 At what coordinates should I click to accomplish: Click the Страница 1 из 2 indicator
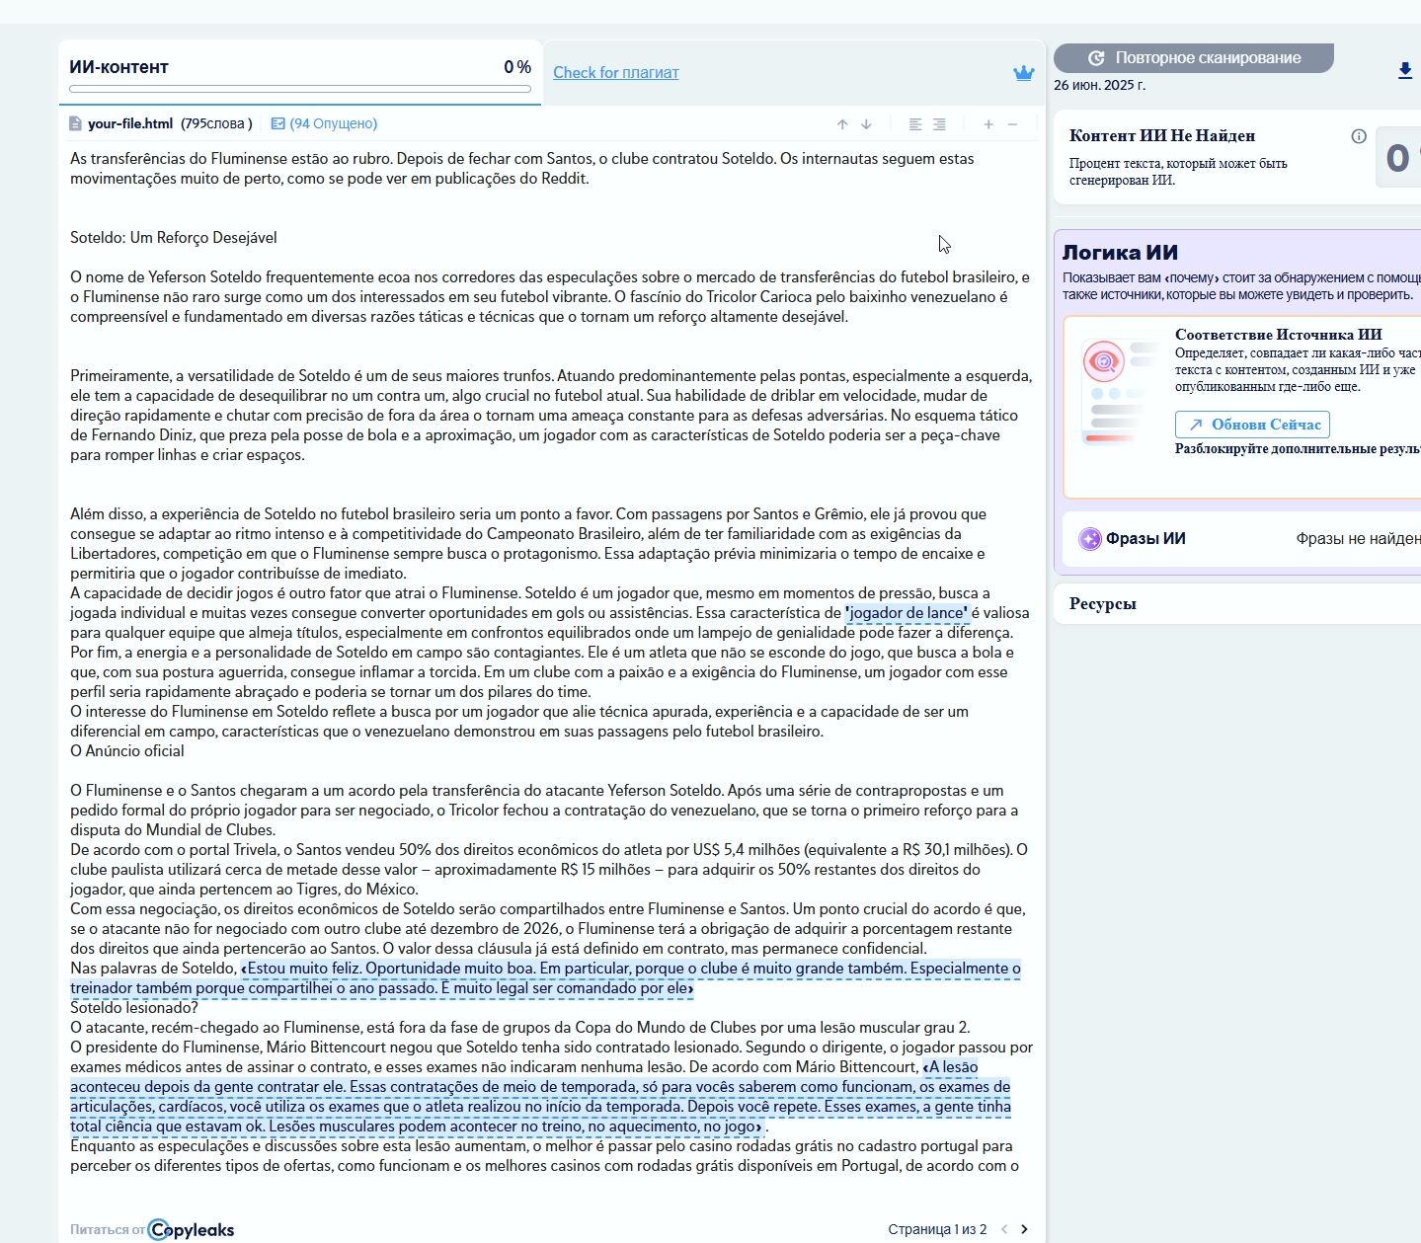coord(937,1229)
